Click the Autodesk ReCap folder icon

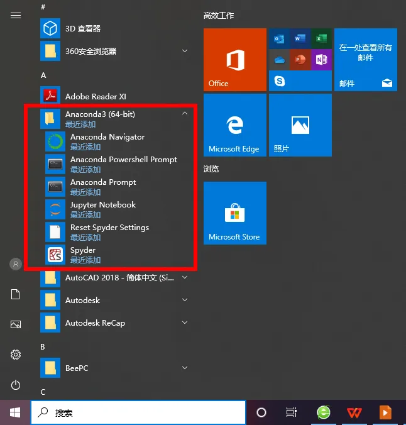(50, 323)
